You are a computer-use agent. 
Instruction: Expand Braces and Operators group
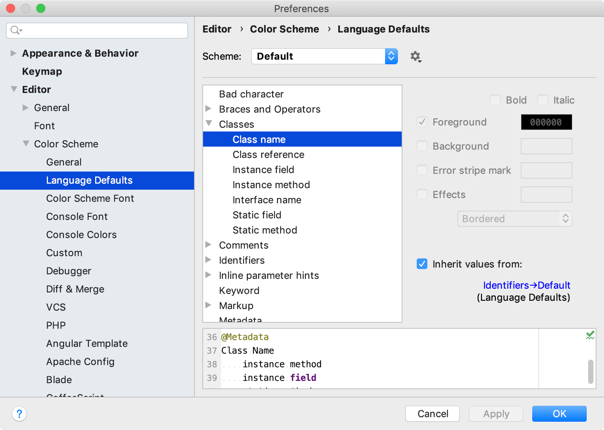(x=208, y=109)
